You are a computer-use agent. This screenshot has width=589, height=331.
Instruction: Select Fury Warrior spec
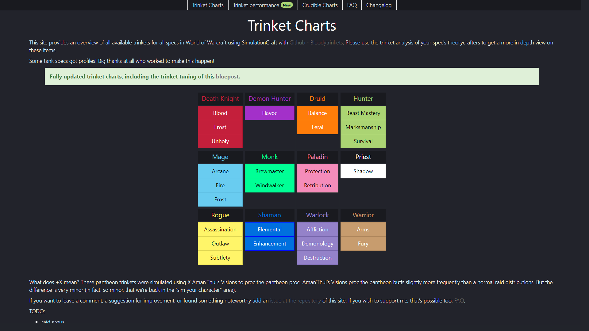click(363, 244)
